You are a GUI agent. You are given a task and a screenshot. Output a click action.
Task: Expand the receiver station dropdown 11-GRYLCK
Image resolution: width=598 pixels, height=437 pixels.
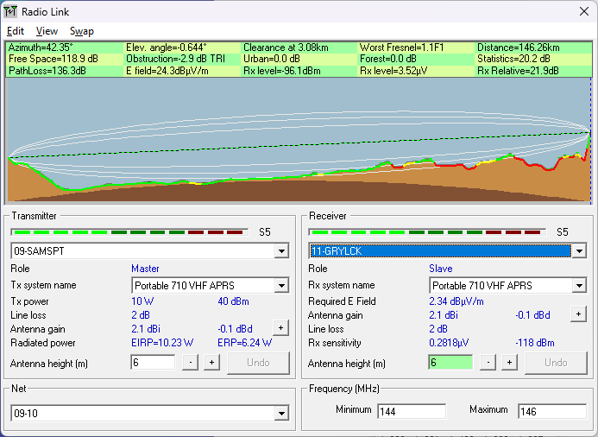click(x=579, y=251)
